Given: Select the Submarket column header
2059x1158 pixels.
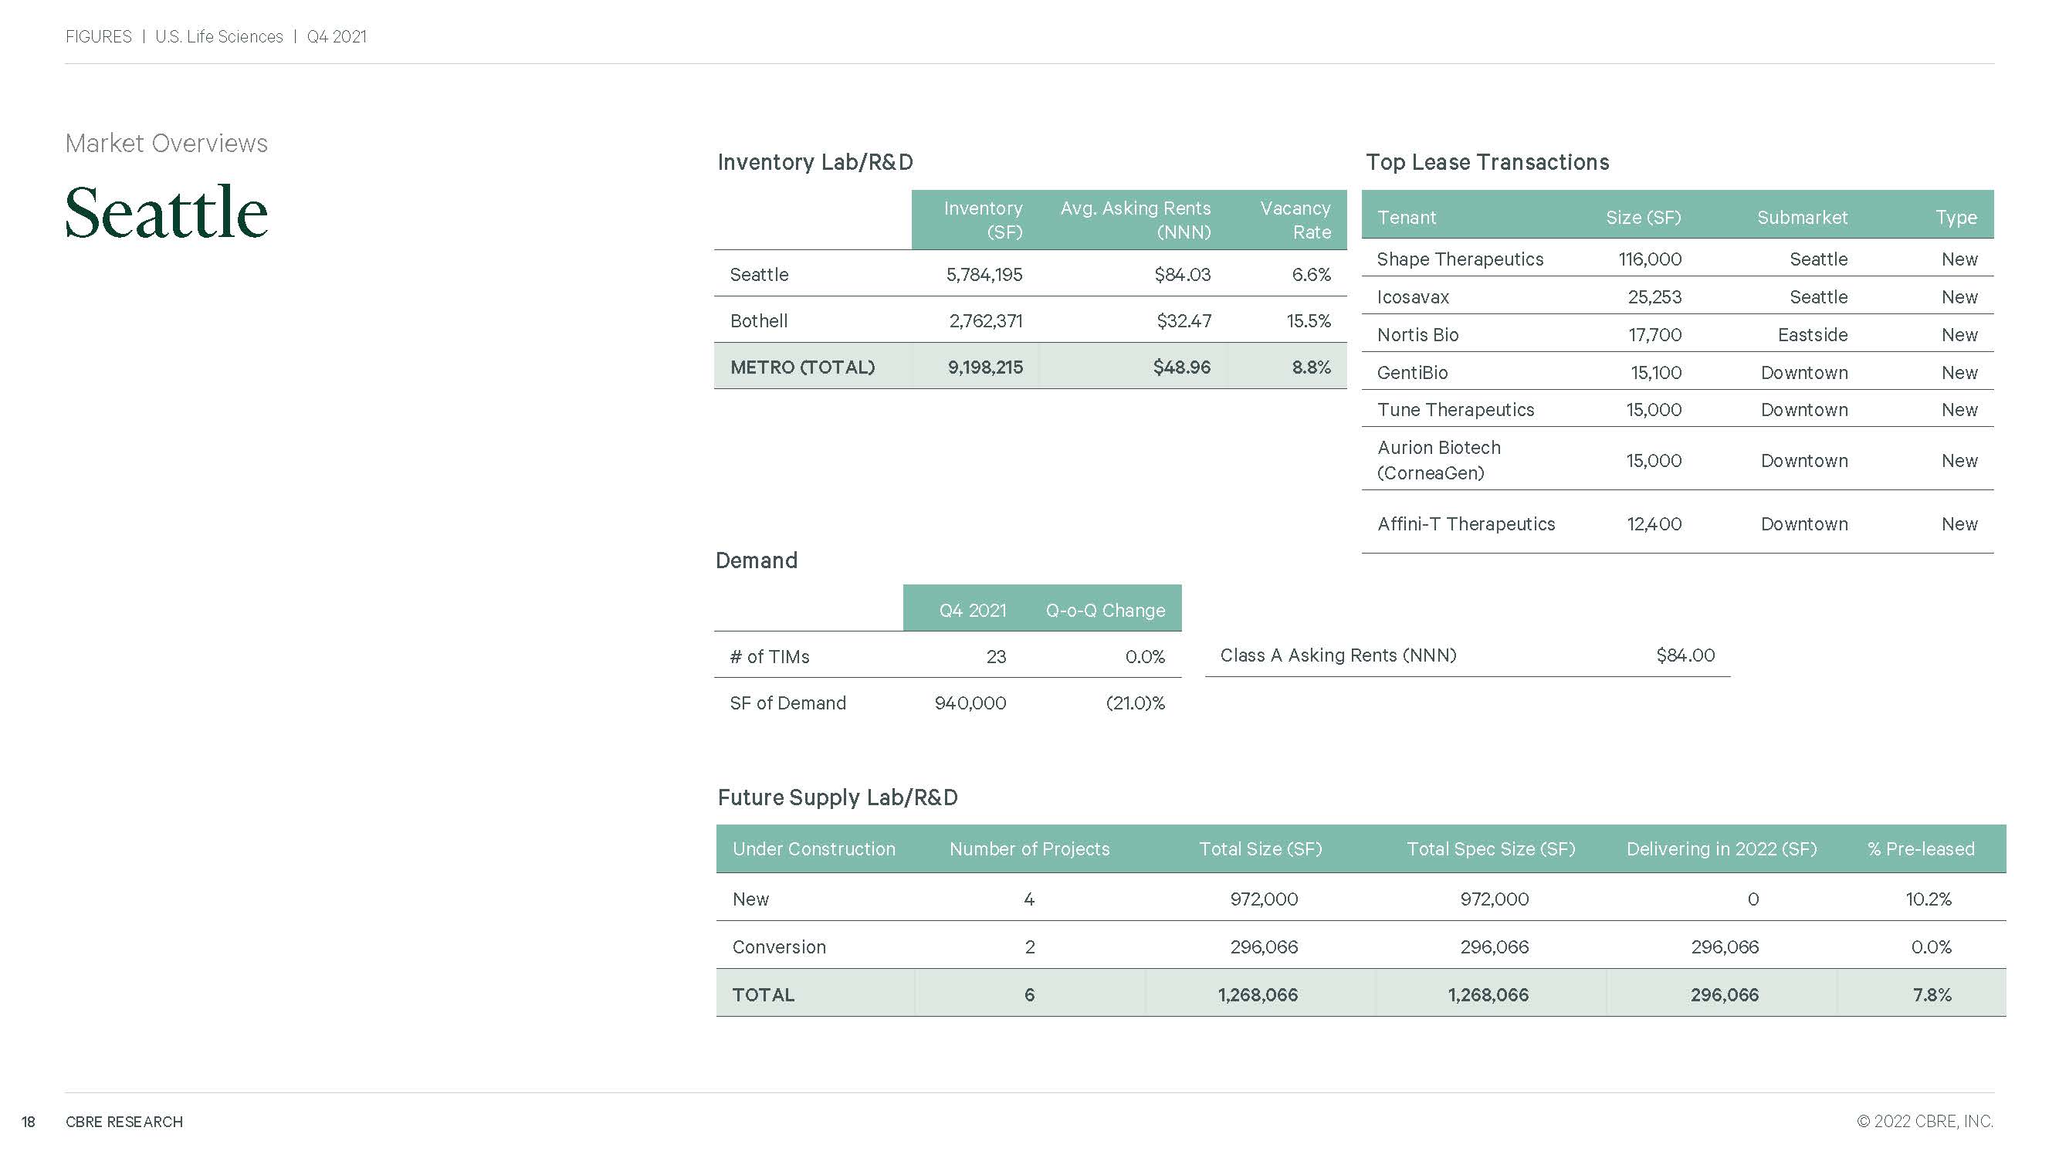Looking at the screenshot, I should (1802, 217).
